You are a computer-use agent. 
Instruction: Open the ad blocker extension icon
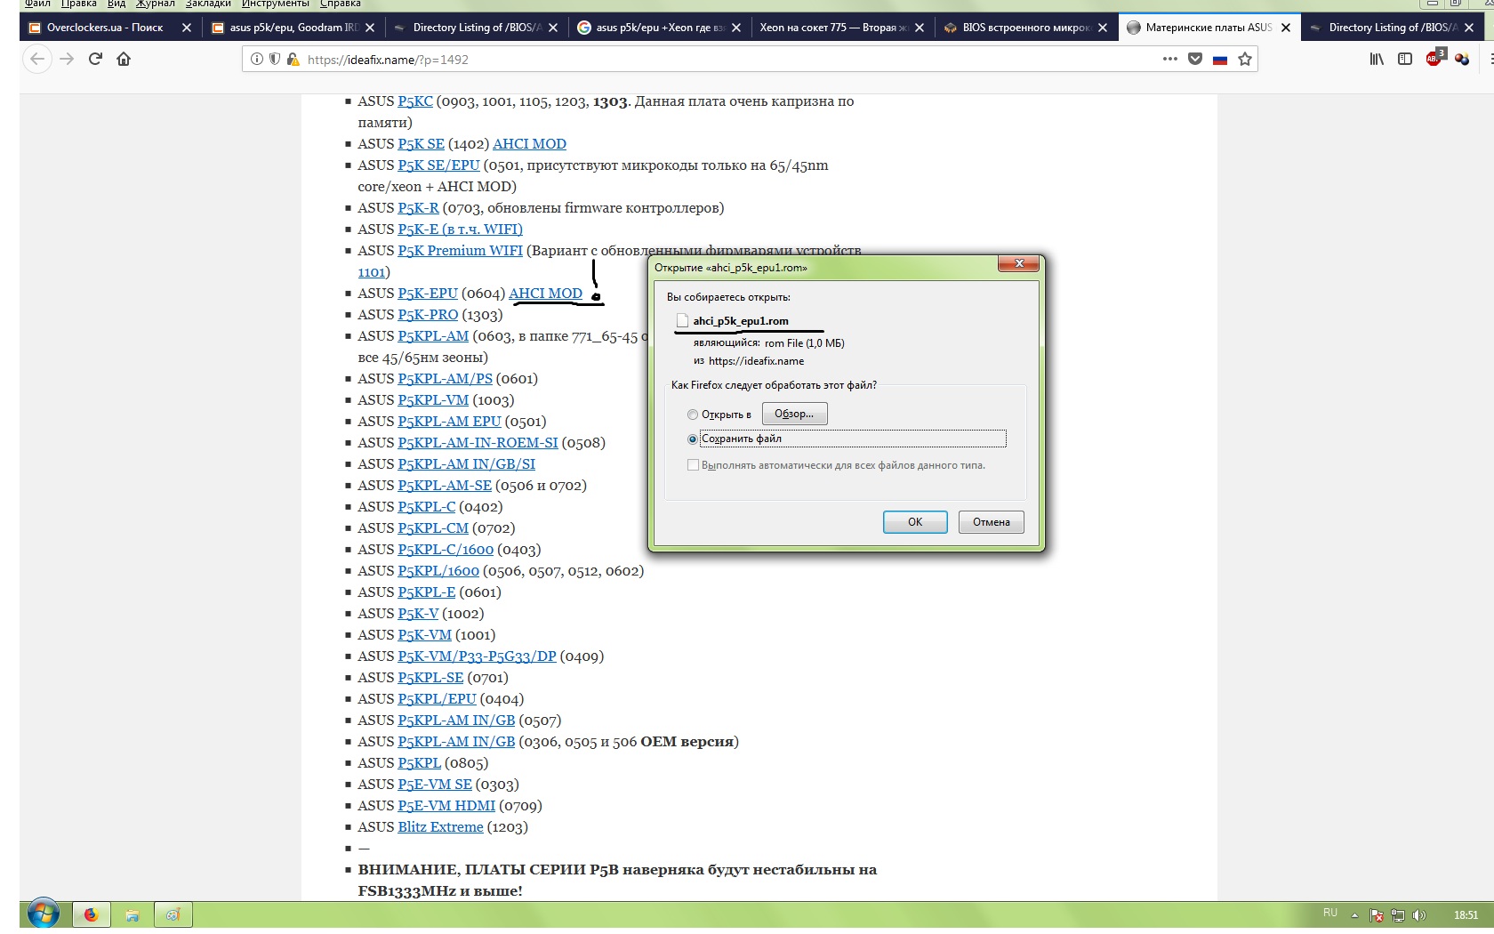tap(1434, 59)
